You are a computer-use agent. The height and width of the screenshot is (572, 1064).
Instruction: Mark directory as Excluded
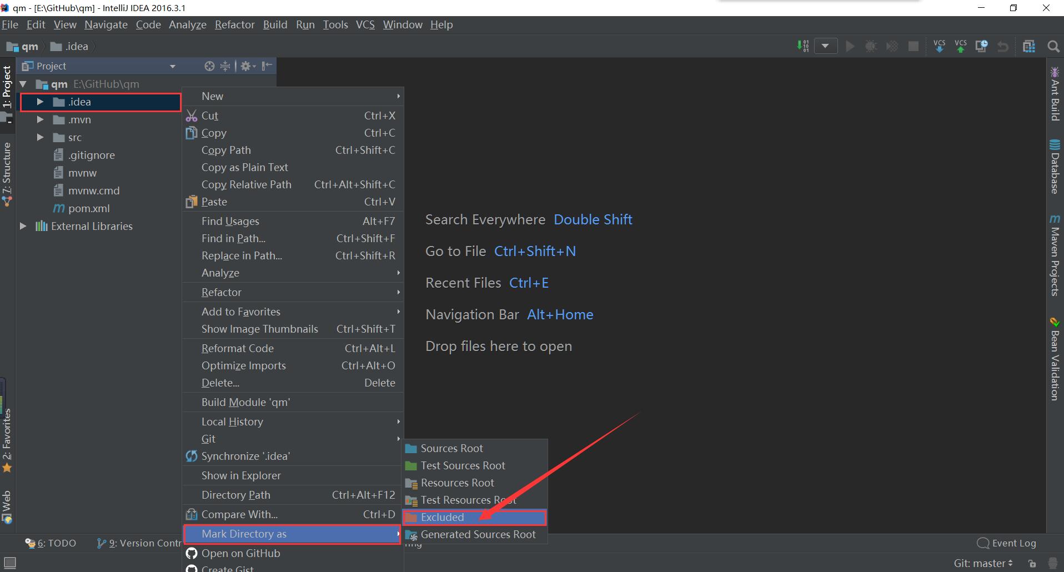(x=475, y=517)
